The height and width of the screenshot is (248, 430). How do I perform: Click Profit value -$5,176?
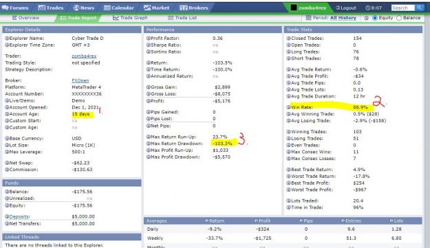coord(222,101)
